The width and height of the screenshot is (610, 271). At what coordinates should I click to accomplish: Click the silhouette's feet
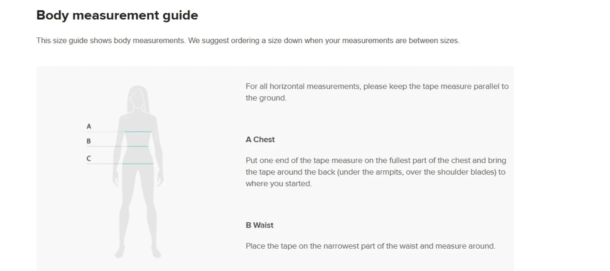[x=138, y=252]
